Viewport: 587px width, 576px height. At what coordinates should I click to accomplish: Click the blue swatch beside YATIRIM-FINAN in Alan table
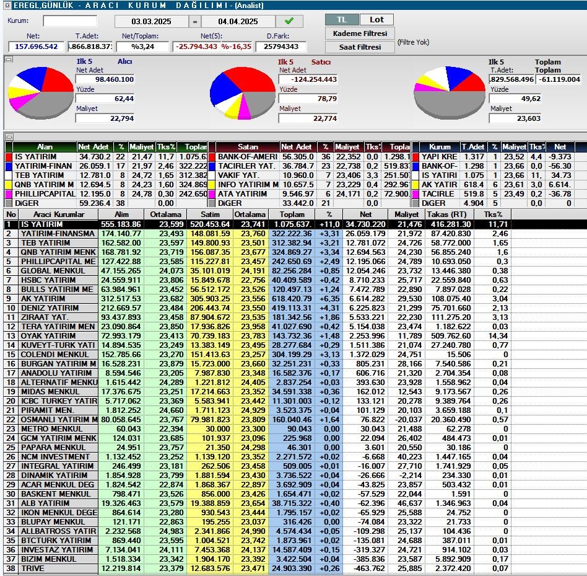[x=9, y=166]
